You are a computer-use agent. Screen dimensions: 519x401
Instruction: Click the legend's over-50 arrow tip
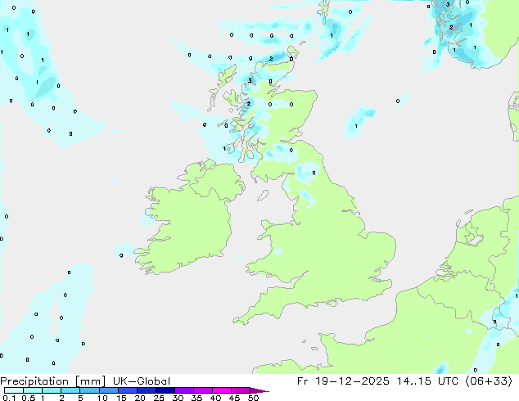(259, 390)
